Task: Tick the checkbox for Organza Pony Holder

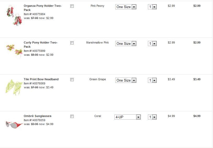Action: coord(72,6)
